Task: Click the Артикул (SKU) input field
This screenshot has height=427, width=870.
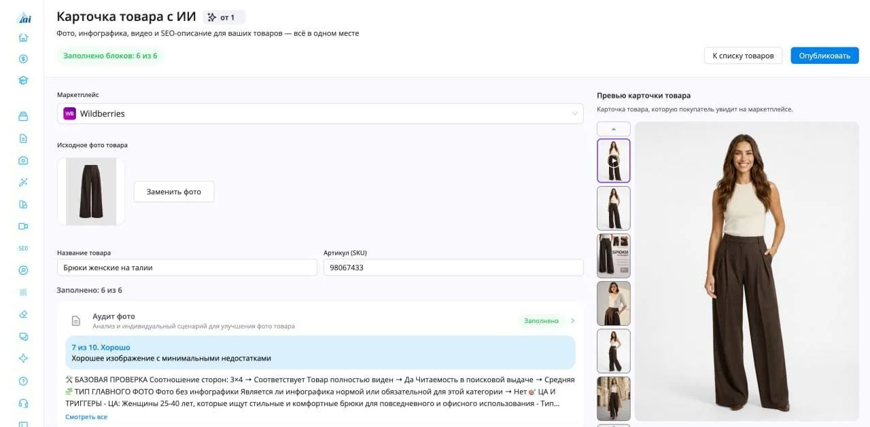Action: [453, 267]
